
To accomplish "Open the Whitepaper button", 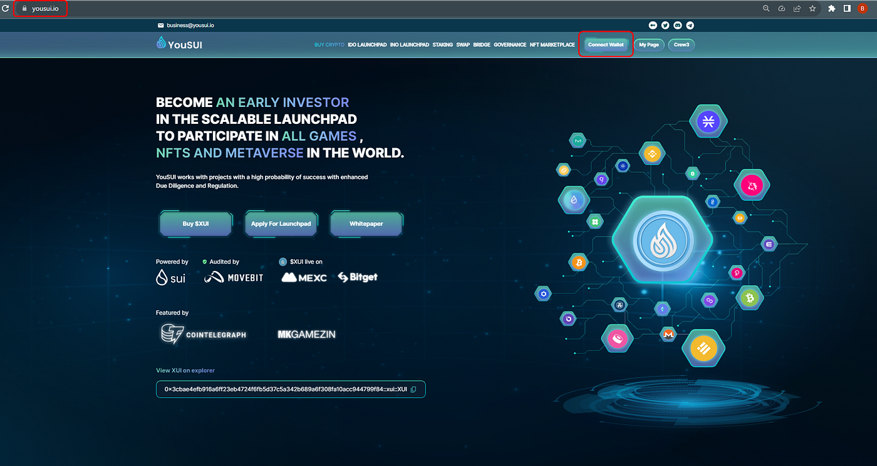I will click(x=366, y=223).
